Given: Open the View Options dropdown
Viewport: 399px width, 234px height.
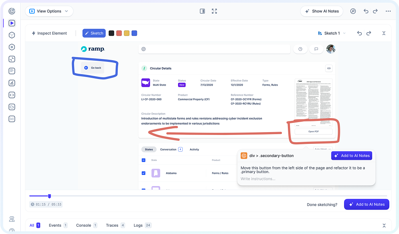Looking at the screenshot, I should click(x=49, y=11).
